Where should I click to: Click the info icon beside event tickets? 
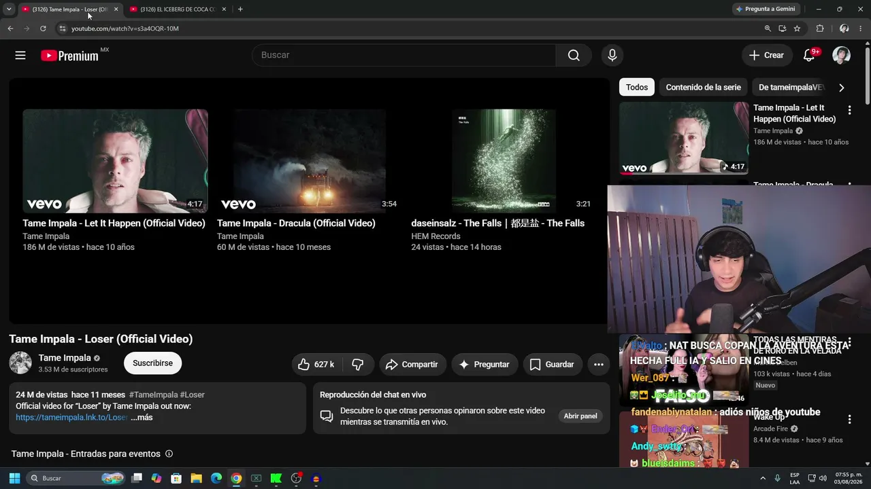[169, 454]
